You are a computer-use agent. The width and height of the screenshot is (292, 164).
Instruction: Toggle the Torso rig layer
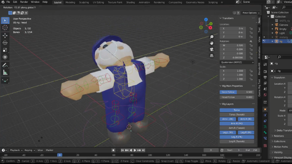point(237,110)
